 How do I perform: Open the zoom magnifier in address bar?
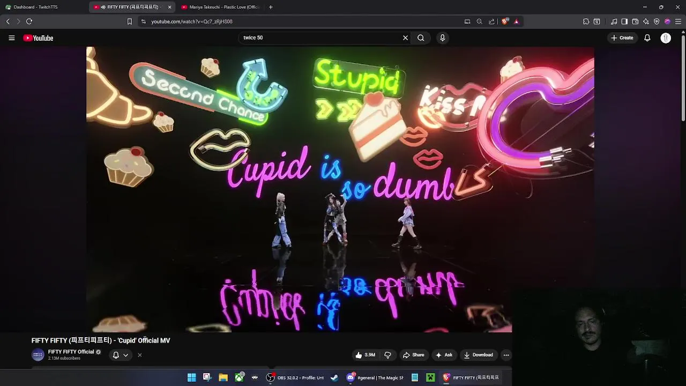pyautogui.click(x=479, y=21)
